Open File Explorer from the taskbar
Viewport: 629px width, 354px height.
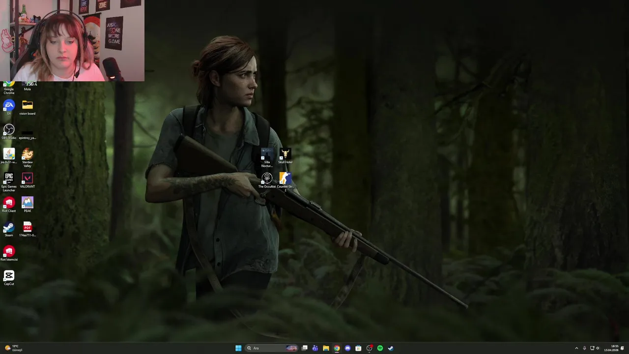[x=326, y=348]
